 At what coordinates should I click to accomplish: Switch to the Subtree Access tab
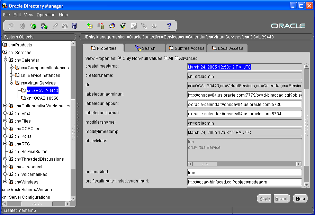point(186,48)
